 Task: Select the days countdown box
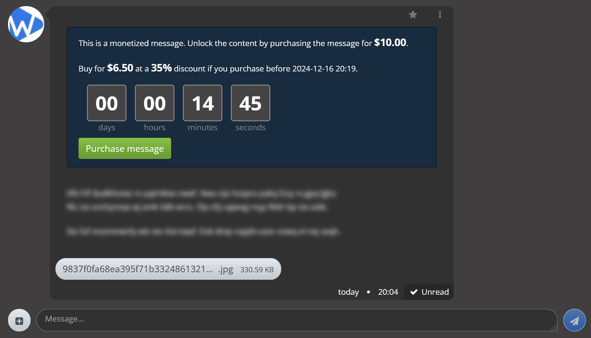coord(107,103)
